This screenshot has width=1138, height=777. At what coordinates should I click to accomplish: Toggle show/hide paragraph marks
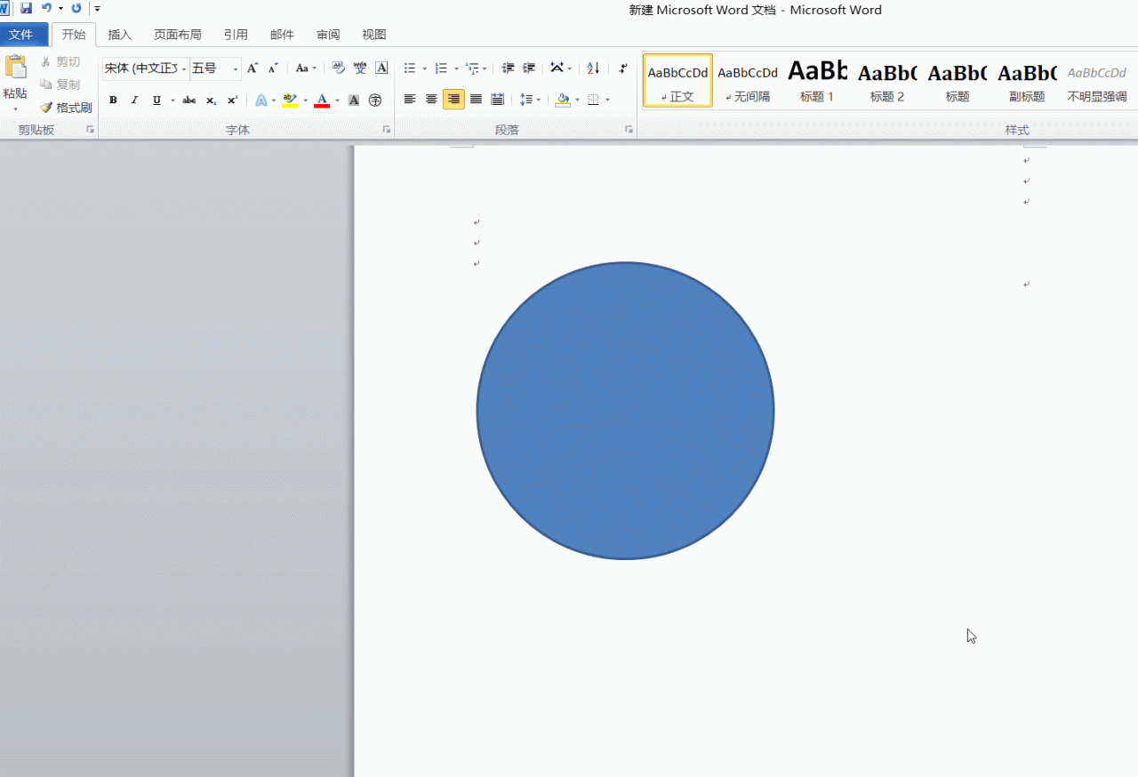pyautogui.click(x=623, y=68)
